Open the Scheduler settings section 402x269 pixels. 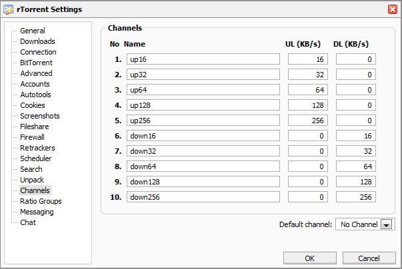pos(35,158)
